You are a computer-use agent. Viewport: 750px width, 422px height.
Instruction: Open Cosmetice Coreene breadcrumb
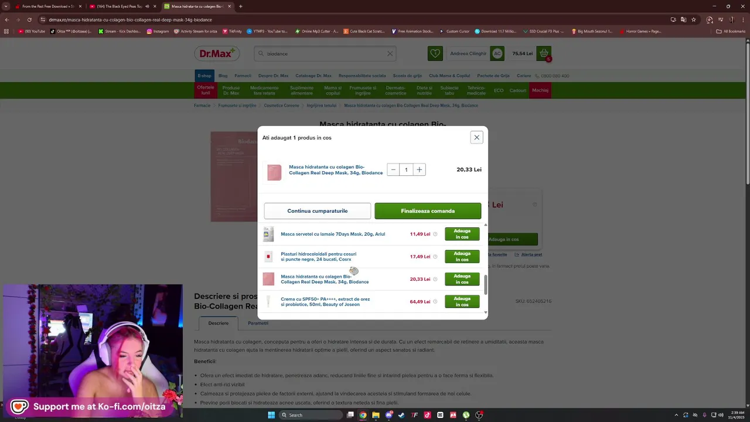tap(281, 105)
